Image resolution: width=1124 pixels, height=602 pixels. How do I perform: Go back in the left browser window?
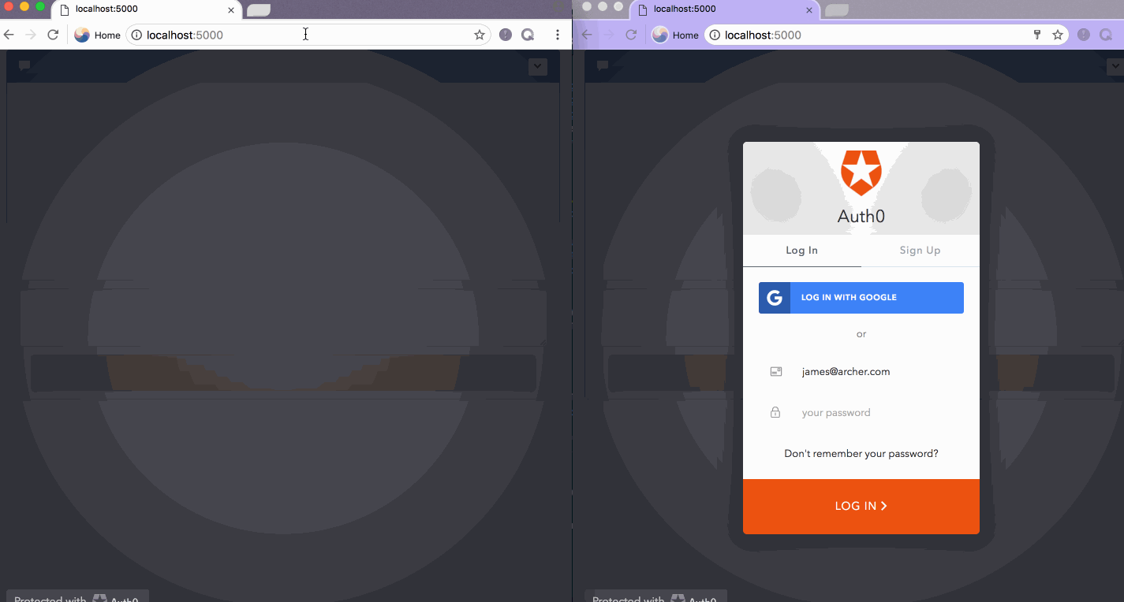9,35
